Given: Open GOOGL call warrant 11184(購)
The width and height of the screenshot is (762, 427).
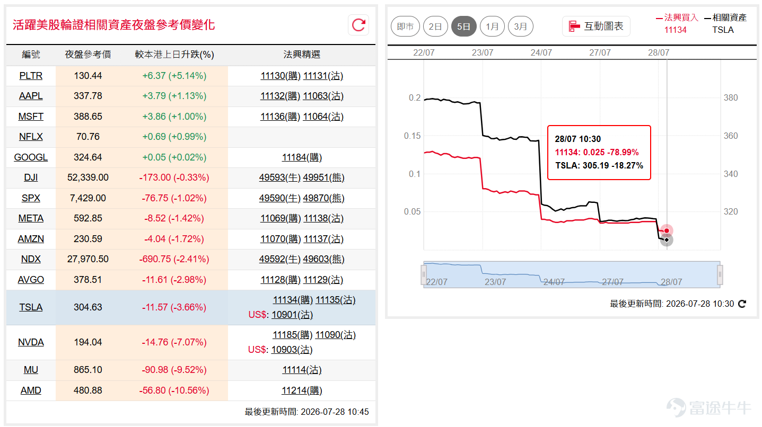Looking at the screenshot, I should 302,157.
